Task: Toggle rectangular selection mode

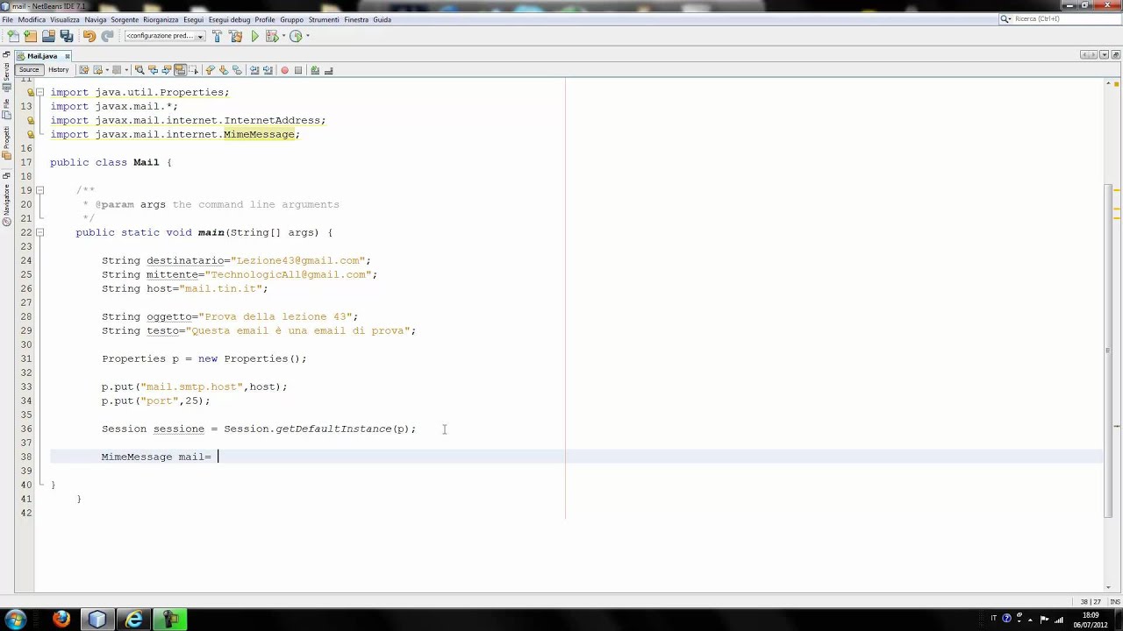Action: point(194,70)
